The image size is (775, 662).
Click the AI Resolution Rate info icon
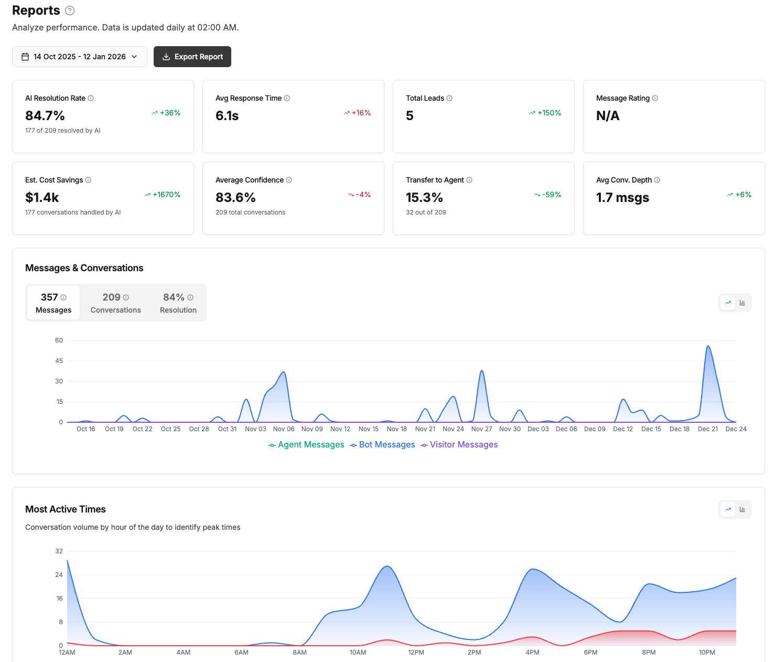pyautogui.click(x=91, y=98)
